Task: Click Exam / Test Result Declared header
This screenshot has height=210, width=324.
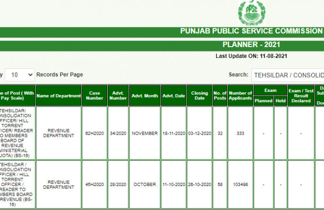Action: pos(301,96)
